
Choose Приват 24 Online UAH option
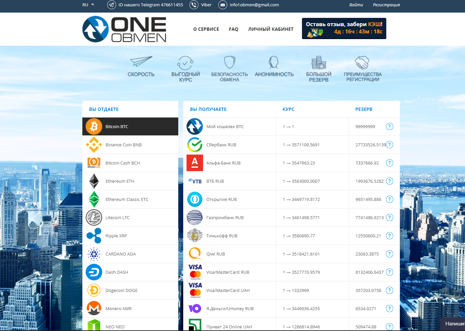[x=230, y=324]
